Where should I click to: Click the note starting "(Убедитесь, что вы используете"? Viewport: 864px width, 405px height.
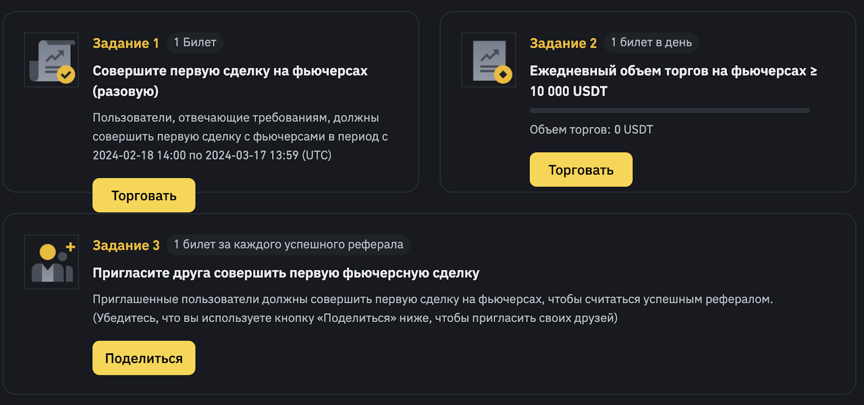355,318
